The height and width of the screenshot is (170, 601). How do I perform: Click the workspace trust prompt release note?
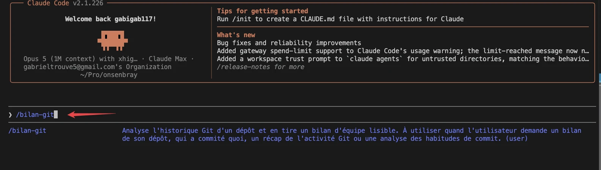coord(403,59)
